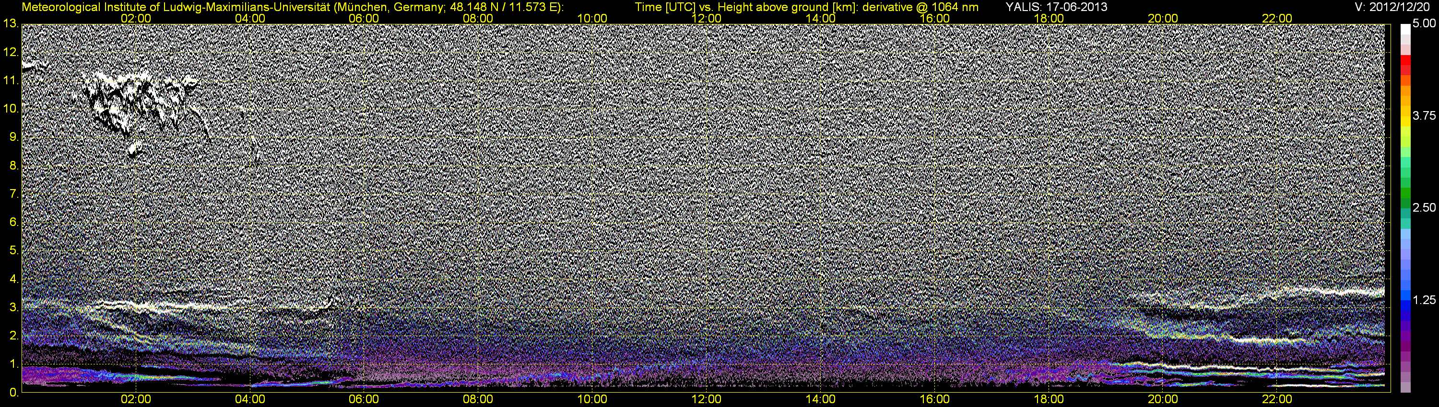Click the 18:00 label on the top time axis
This screenshot has width=1439, height=407.
pos(1049,18)
